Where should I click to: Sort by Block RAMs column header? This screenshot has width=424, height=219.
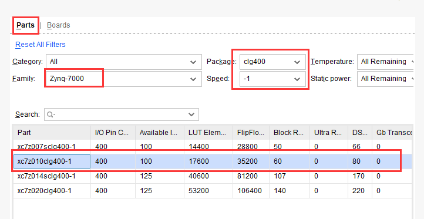pos(290,133)
